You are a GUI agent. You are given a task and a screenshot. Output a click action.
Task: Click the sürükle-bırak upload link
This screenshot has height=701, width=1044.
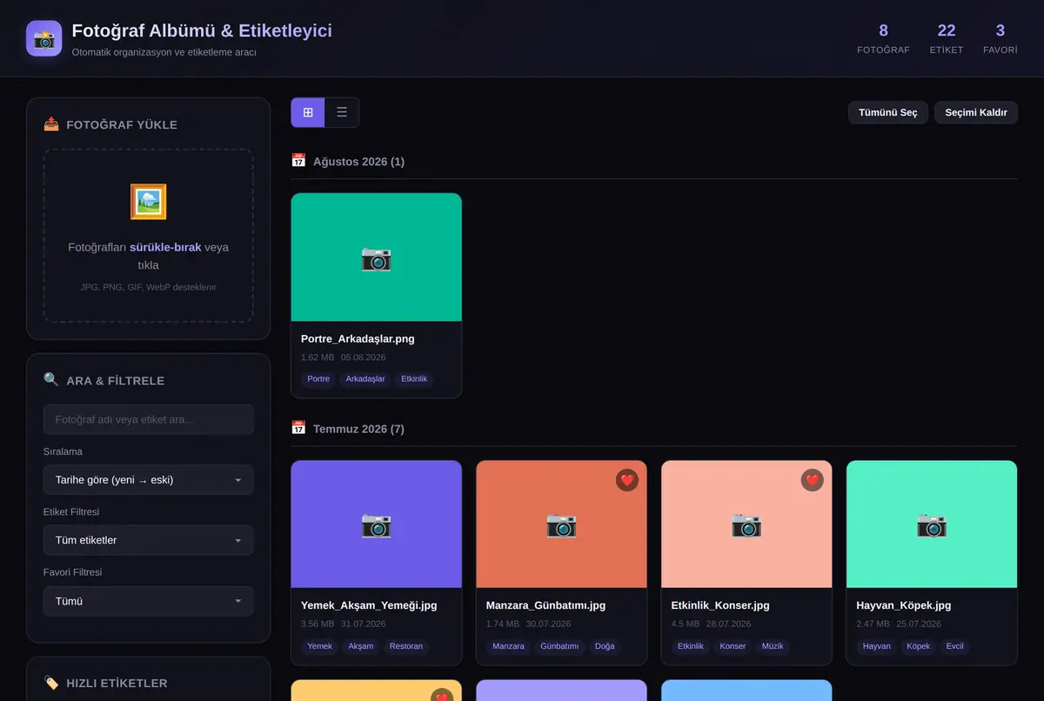click(165, 247)
